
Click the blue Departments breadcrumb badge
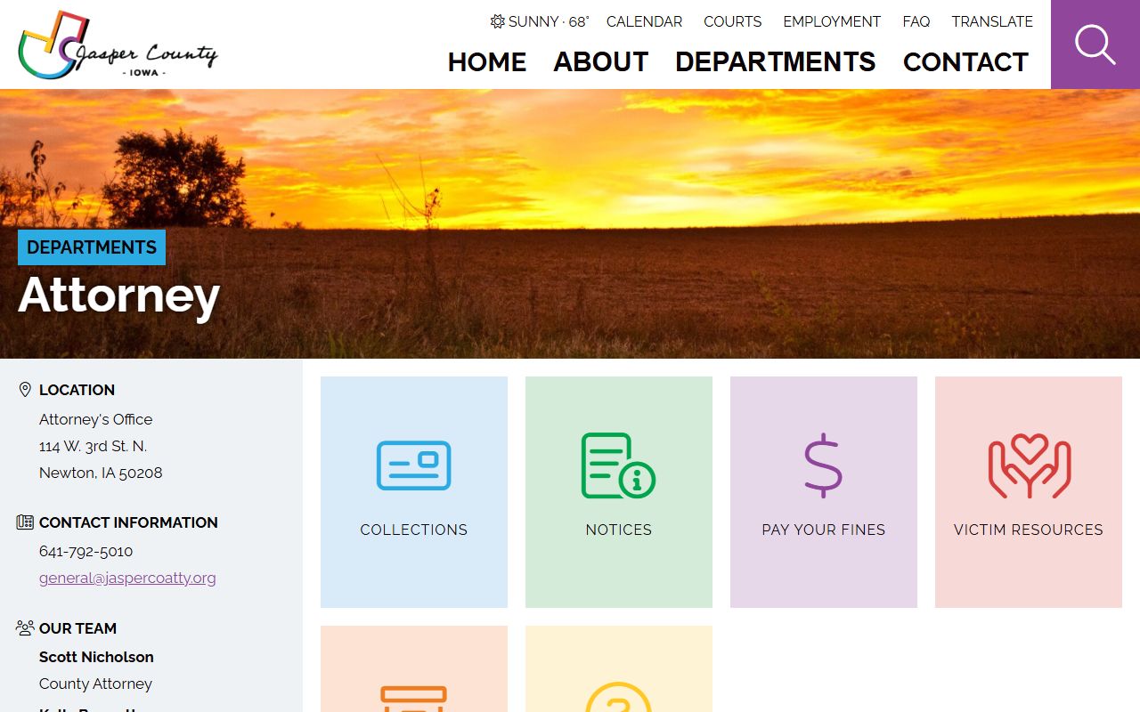[x=92, y=247]
